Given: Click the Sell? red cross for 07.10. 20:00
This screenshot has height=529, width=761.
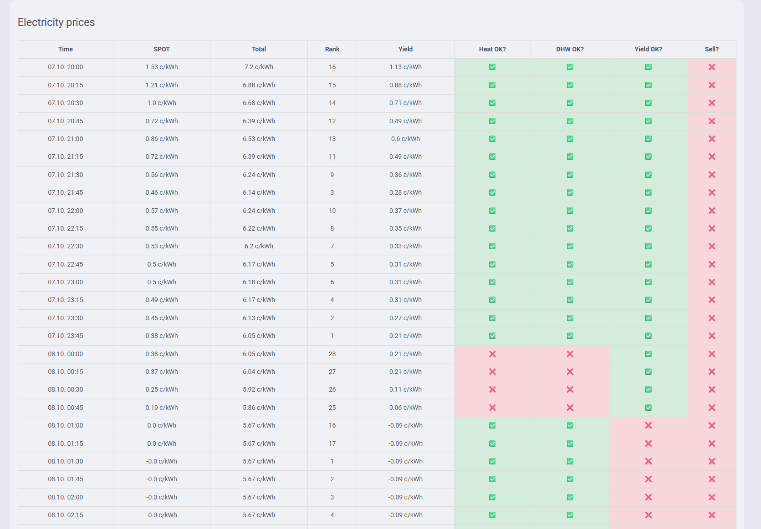Looking at the screenshot, I should point(711,67).
